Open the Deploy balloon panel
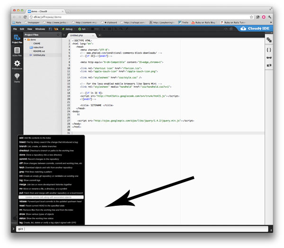Viewport: 284px width, 248px height. (17, 78)
